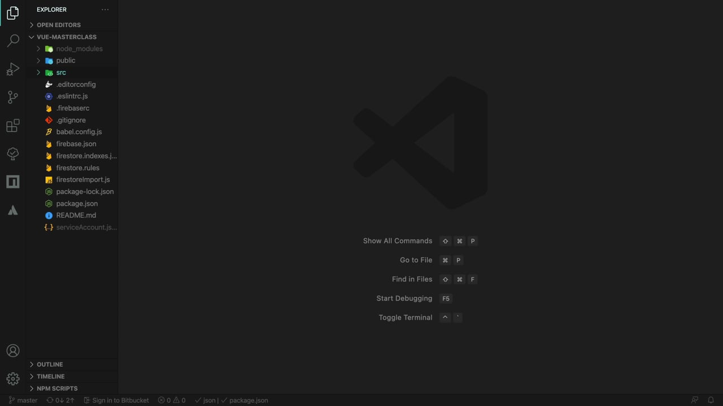Open the Test explorer icon in the activity bar
723x406 pixels.
click(x=12, y=153)
